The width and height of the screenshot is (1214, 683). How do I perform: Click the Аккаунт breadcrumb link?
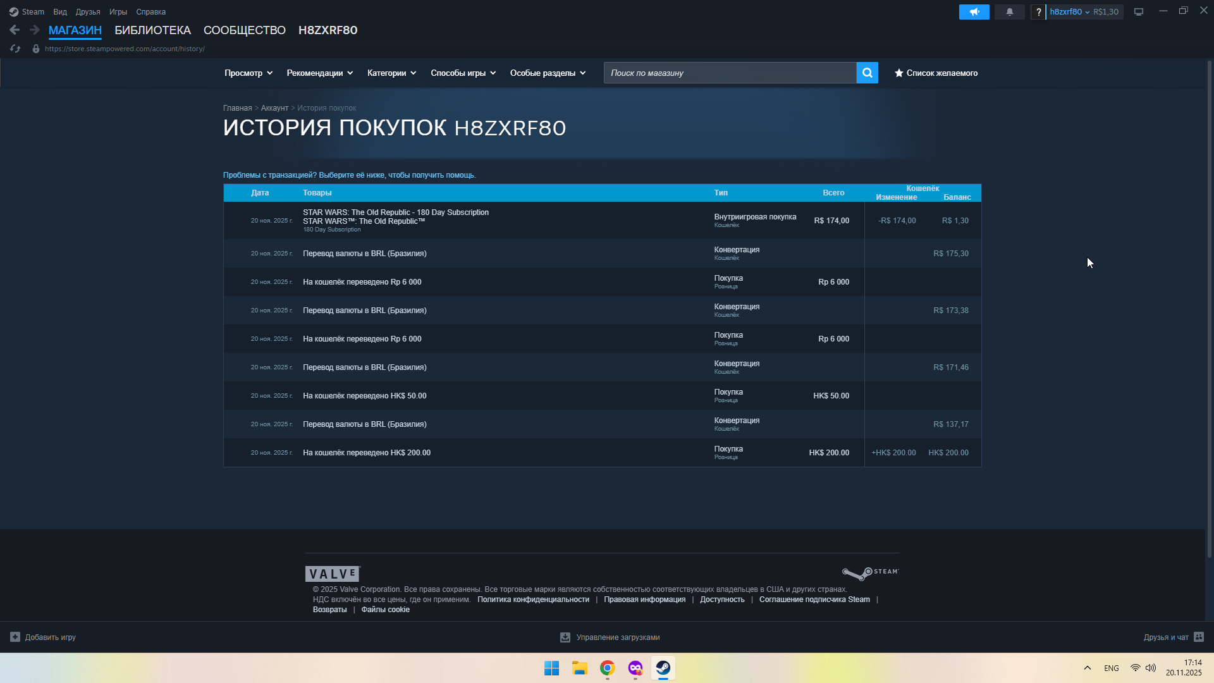(x=274, y=108)
